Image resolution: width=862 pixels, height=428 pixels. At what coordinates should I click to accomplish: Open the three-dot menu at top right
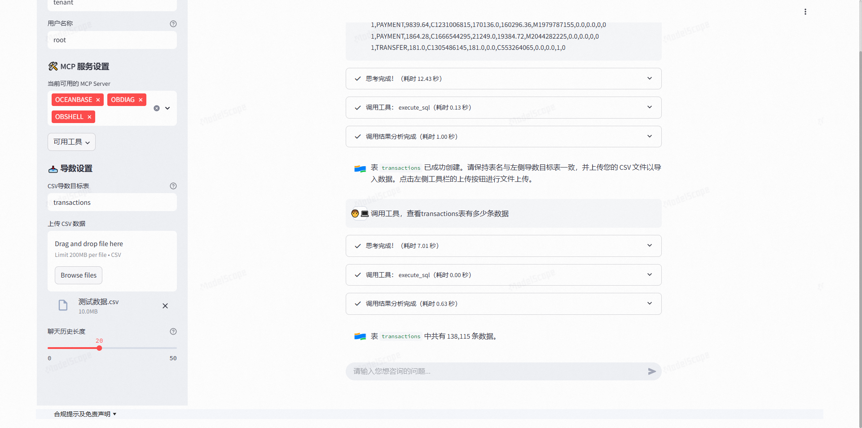[805, 12]
